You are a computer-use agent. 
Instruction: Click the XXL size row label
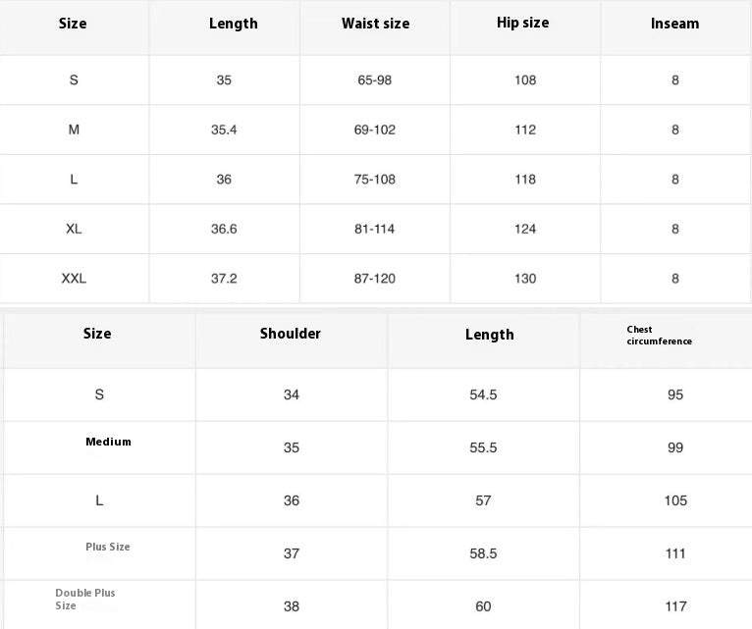(x=74, y=279)
